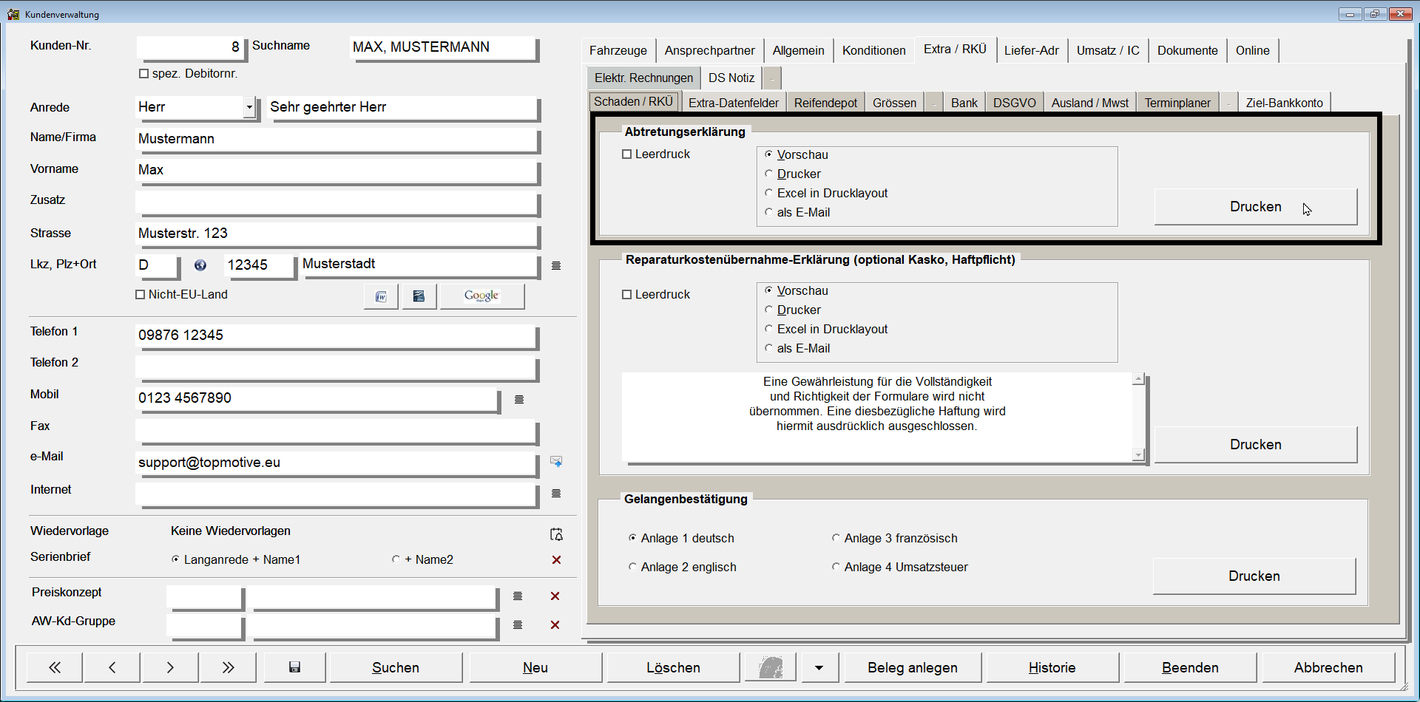
Task: Open the Word document icon button
Action: (x=381, y=296)
